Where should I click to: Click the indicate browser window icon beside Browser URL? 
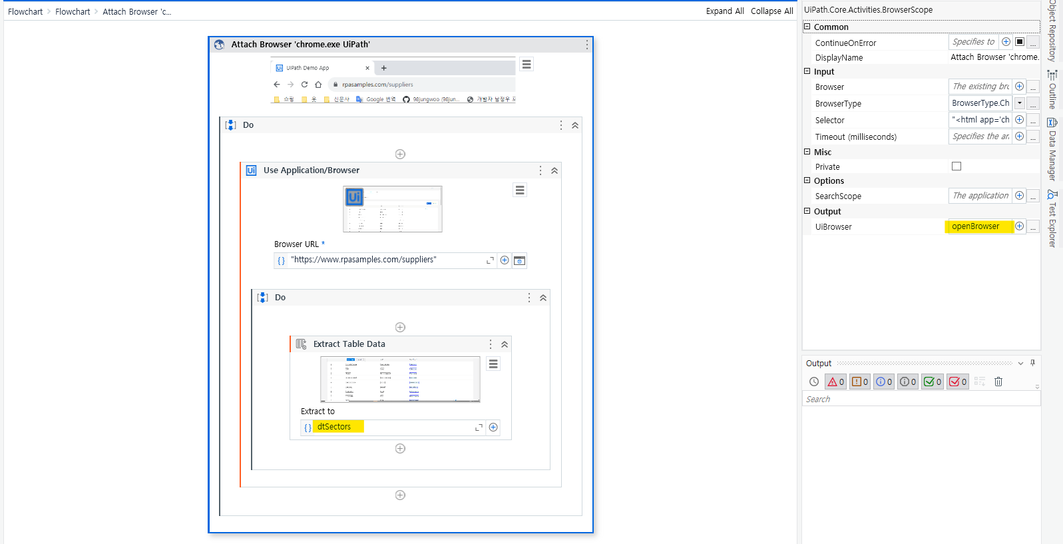[520, 260]
